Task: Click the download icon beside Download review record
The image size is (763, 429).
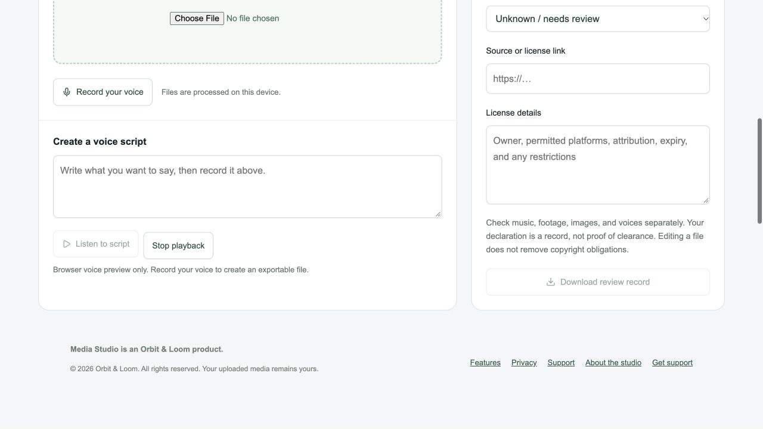Action: pos(551,282)
